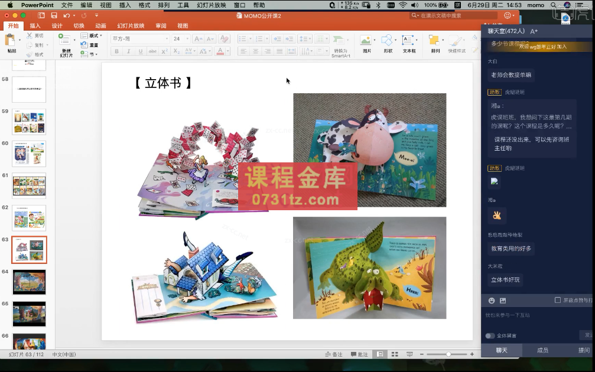The width and height of the screenshot is (595, 372).
Task: Click the Center Text alignment icon
Action: click(x=256, y=51)
